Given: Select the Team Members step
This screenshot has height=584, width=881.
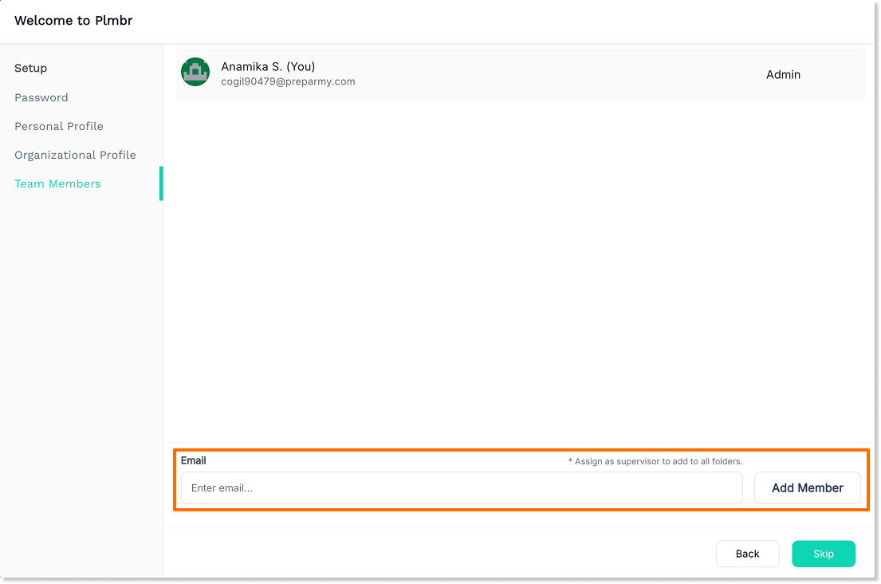Looking at the screenshot, I should pyautogui.click(x=57, y=183).
